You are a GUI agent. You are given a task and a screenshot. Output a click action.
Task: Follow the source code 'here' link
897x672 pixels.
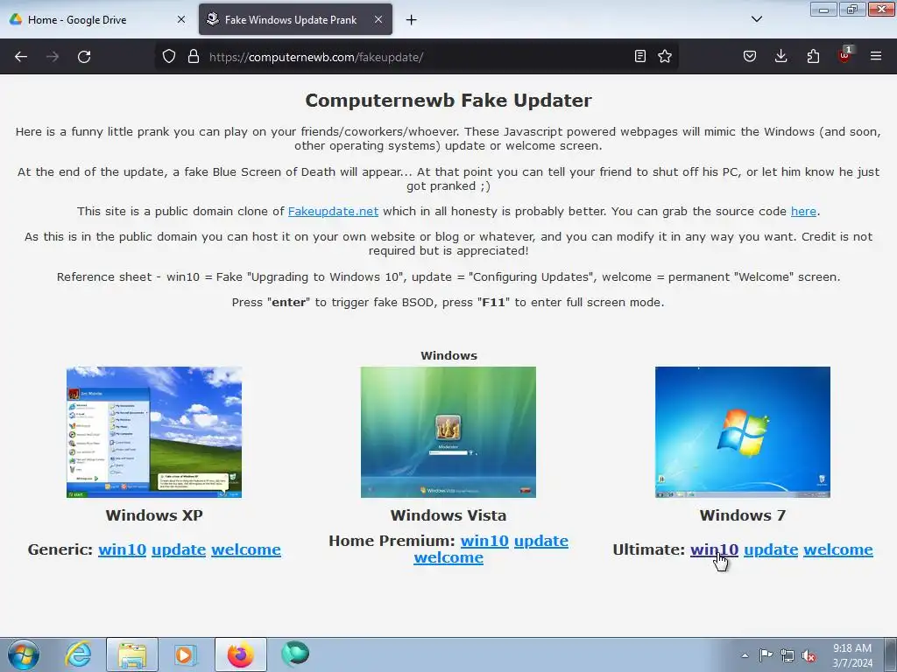click(803, 212)
